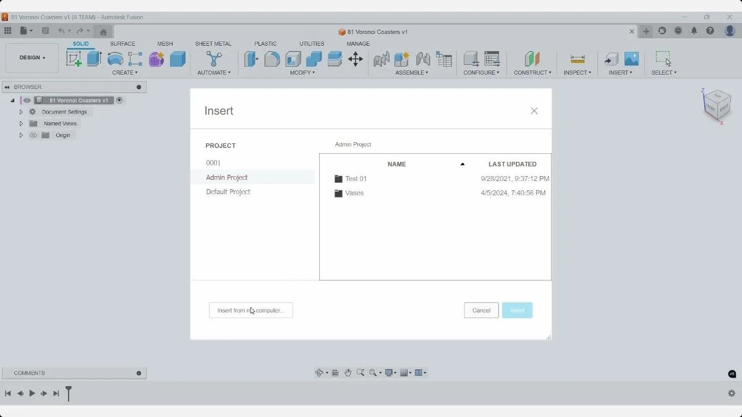Click the Insert Derive icon
The width and height of the screenshot is (742, 417).
click(x=611, y=59)
